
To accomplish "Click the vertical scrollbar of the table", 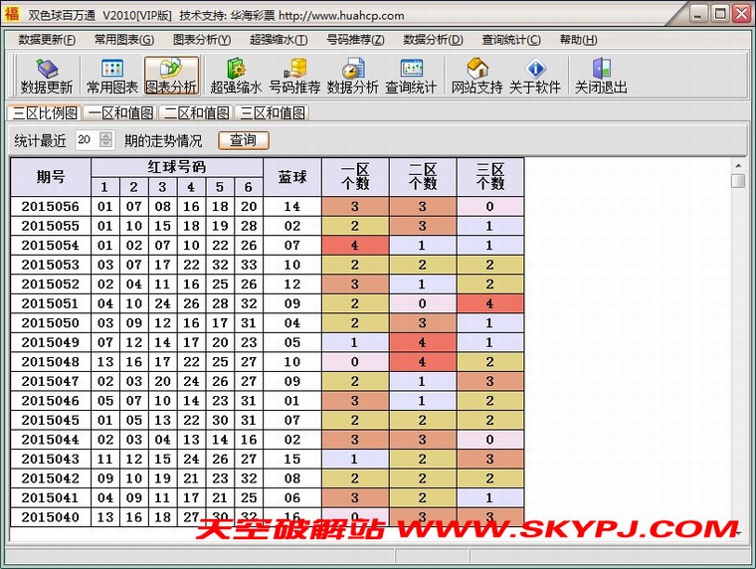I will pyautogui.click(x=737, y=348).
